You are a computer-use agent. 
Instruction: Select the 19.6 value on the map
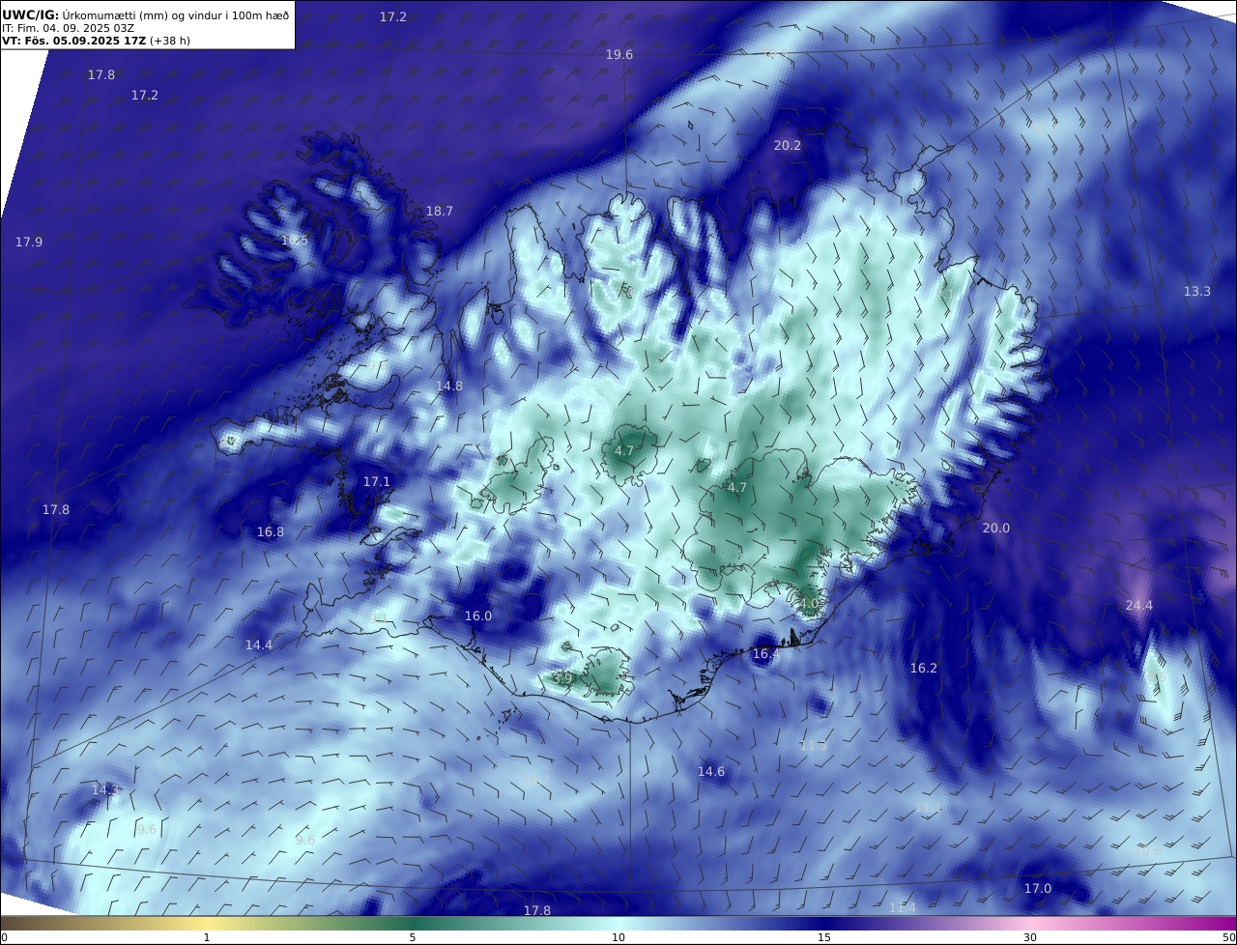619,54
